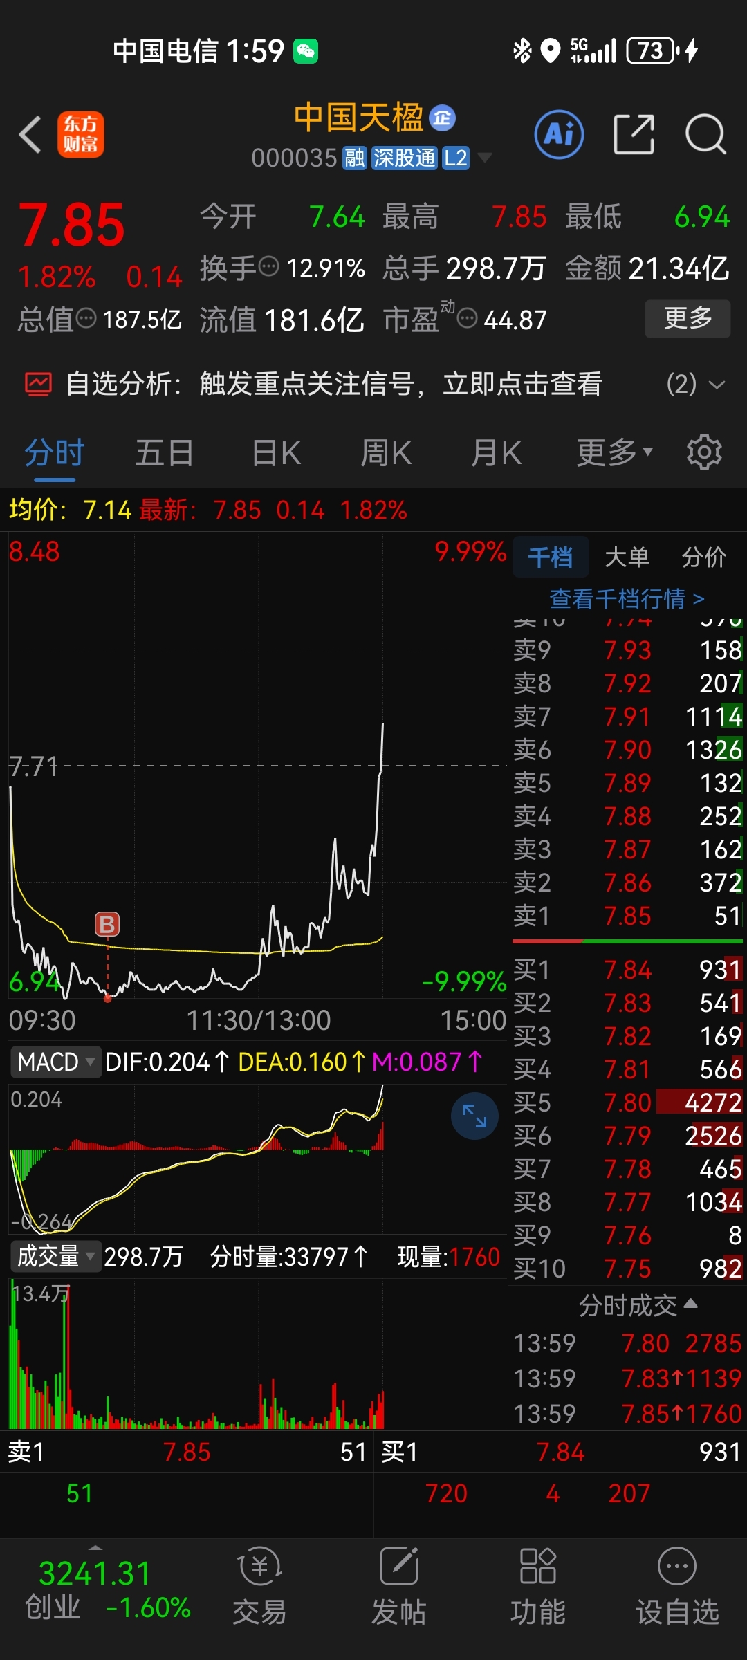Tap the 深股通 tag
This screenshot has width=747, height=1660.
(405, 158)
